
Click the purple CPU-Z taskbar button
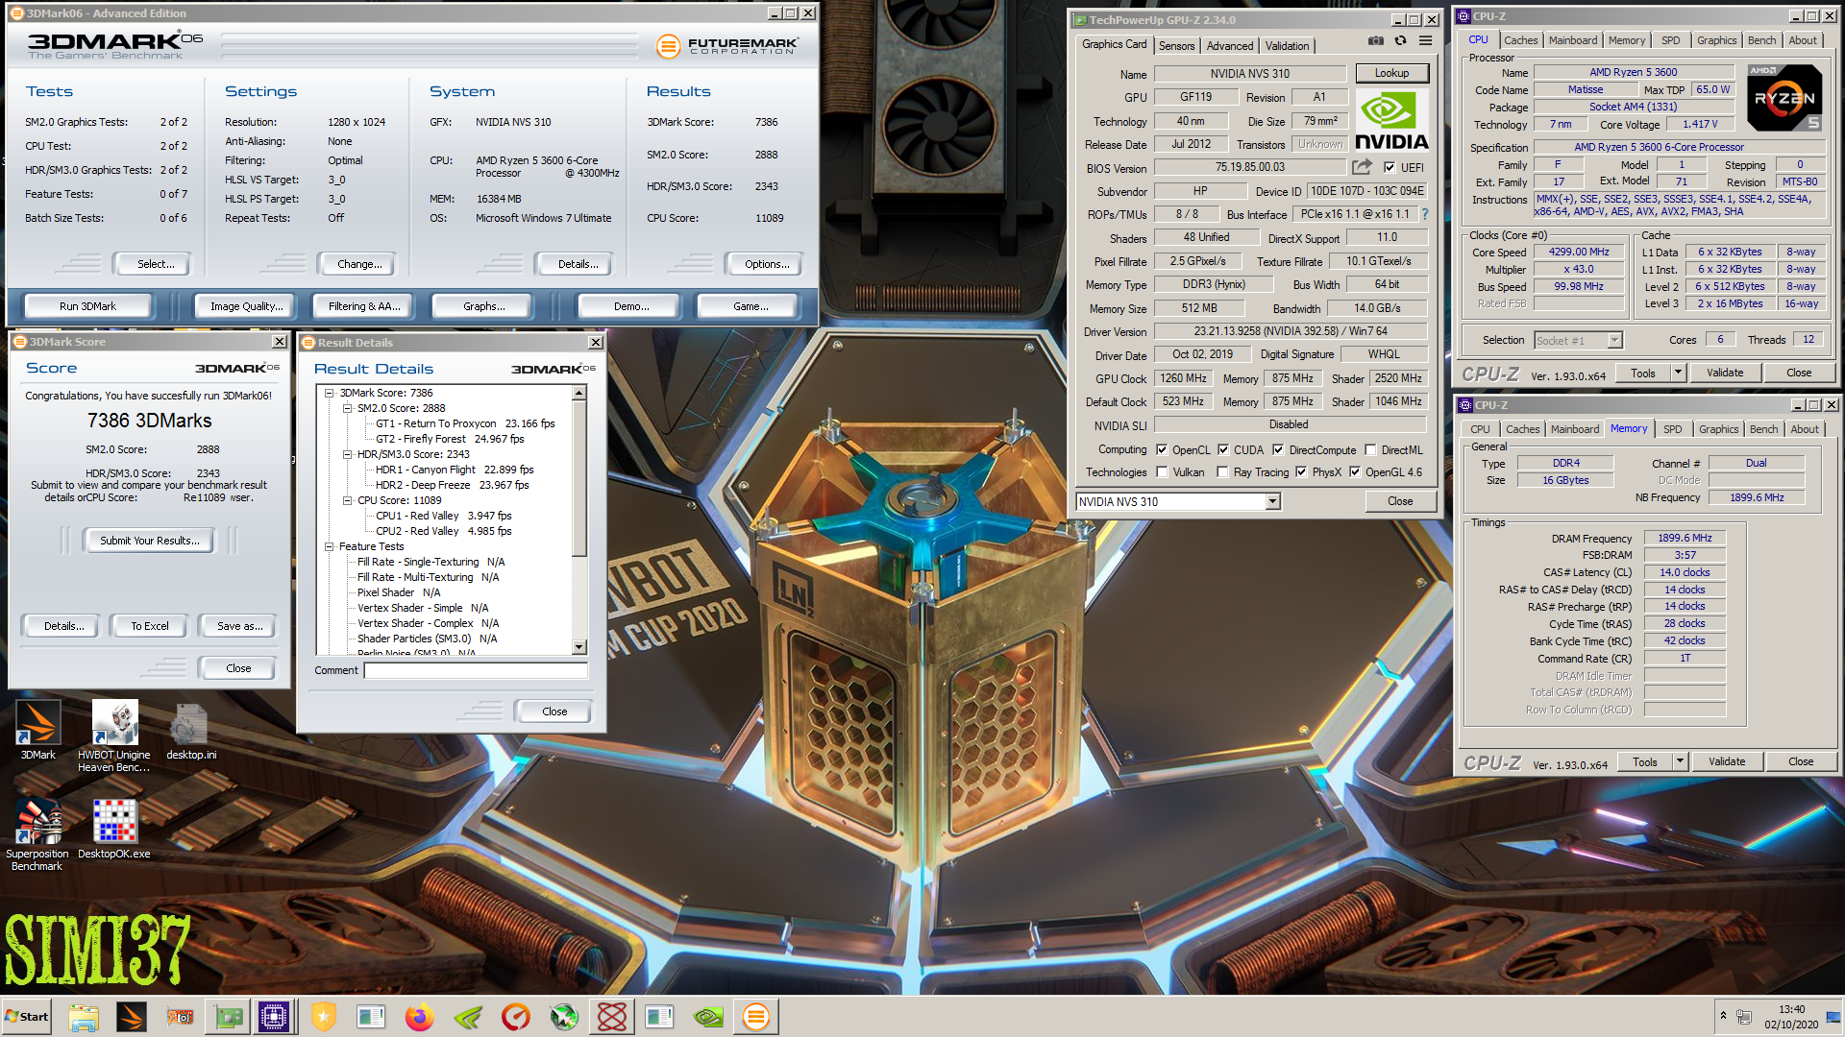[x=274, y=1017]
